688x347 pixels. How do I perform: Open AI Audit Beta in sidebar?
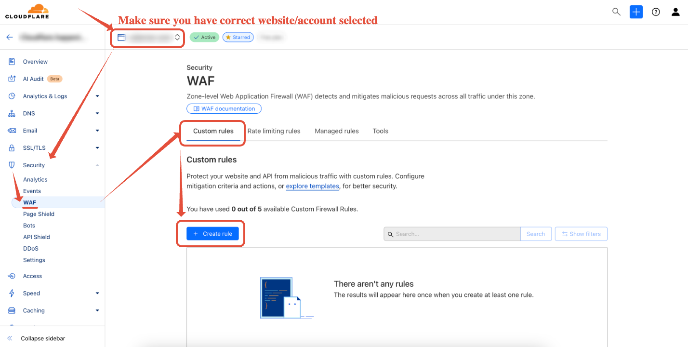[42, 79]
